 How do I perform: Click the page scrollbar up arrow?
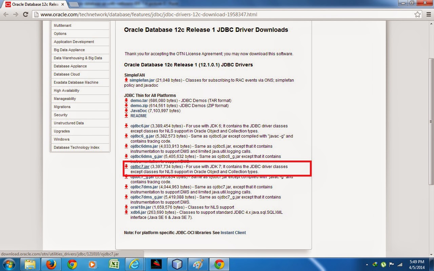pyautogui.click(x=431, y=23)
